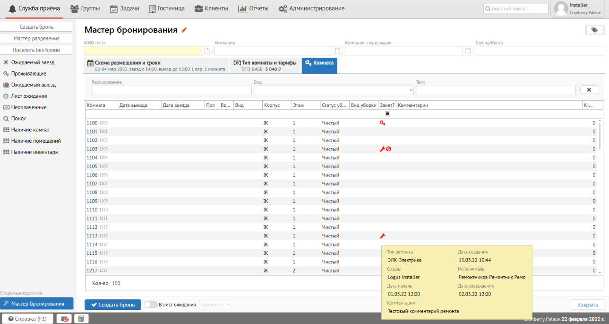Click the tag icon button at top right

[594, 30]
